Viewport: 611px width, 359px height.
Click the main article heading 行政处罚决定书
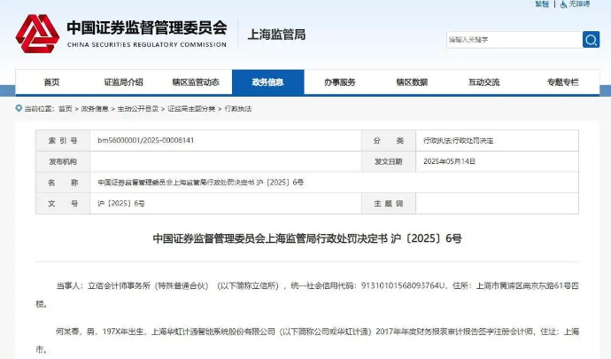click(x=307, y=238)
